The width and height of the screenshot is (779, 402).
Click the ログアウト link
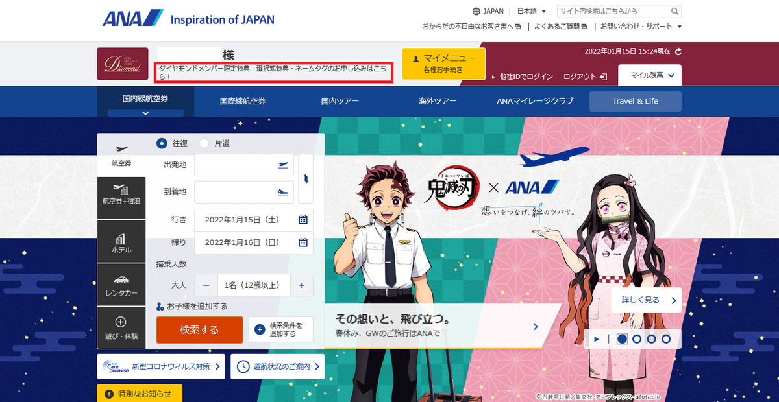(580, 77)
